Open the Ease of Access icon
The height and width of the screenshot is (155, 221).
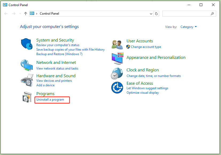click(117, 87)
